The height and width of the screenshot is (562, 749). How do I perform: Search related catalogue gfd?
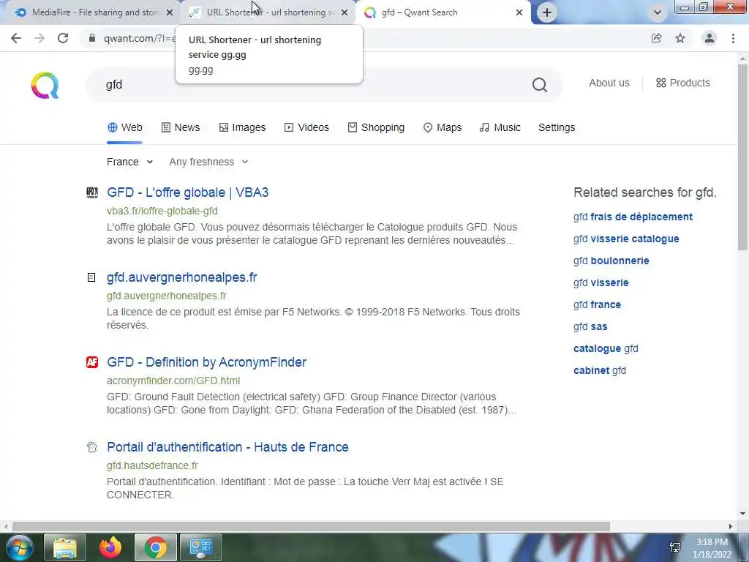coord(606,348)
